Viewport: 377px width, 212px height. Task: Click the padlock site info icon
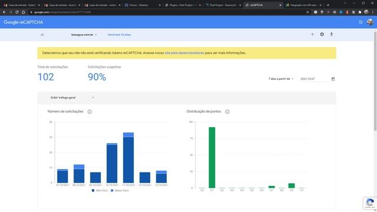click(31, 12)
